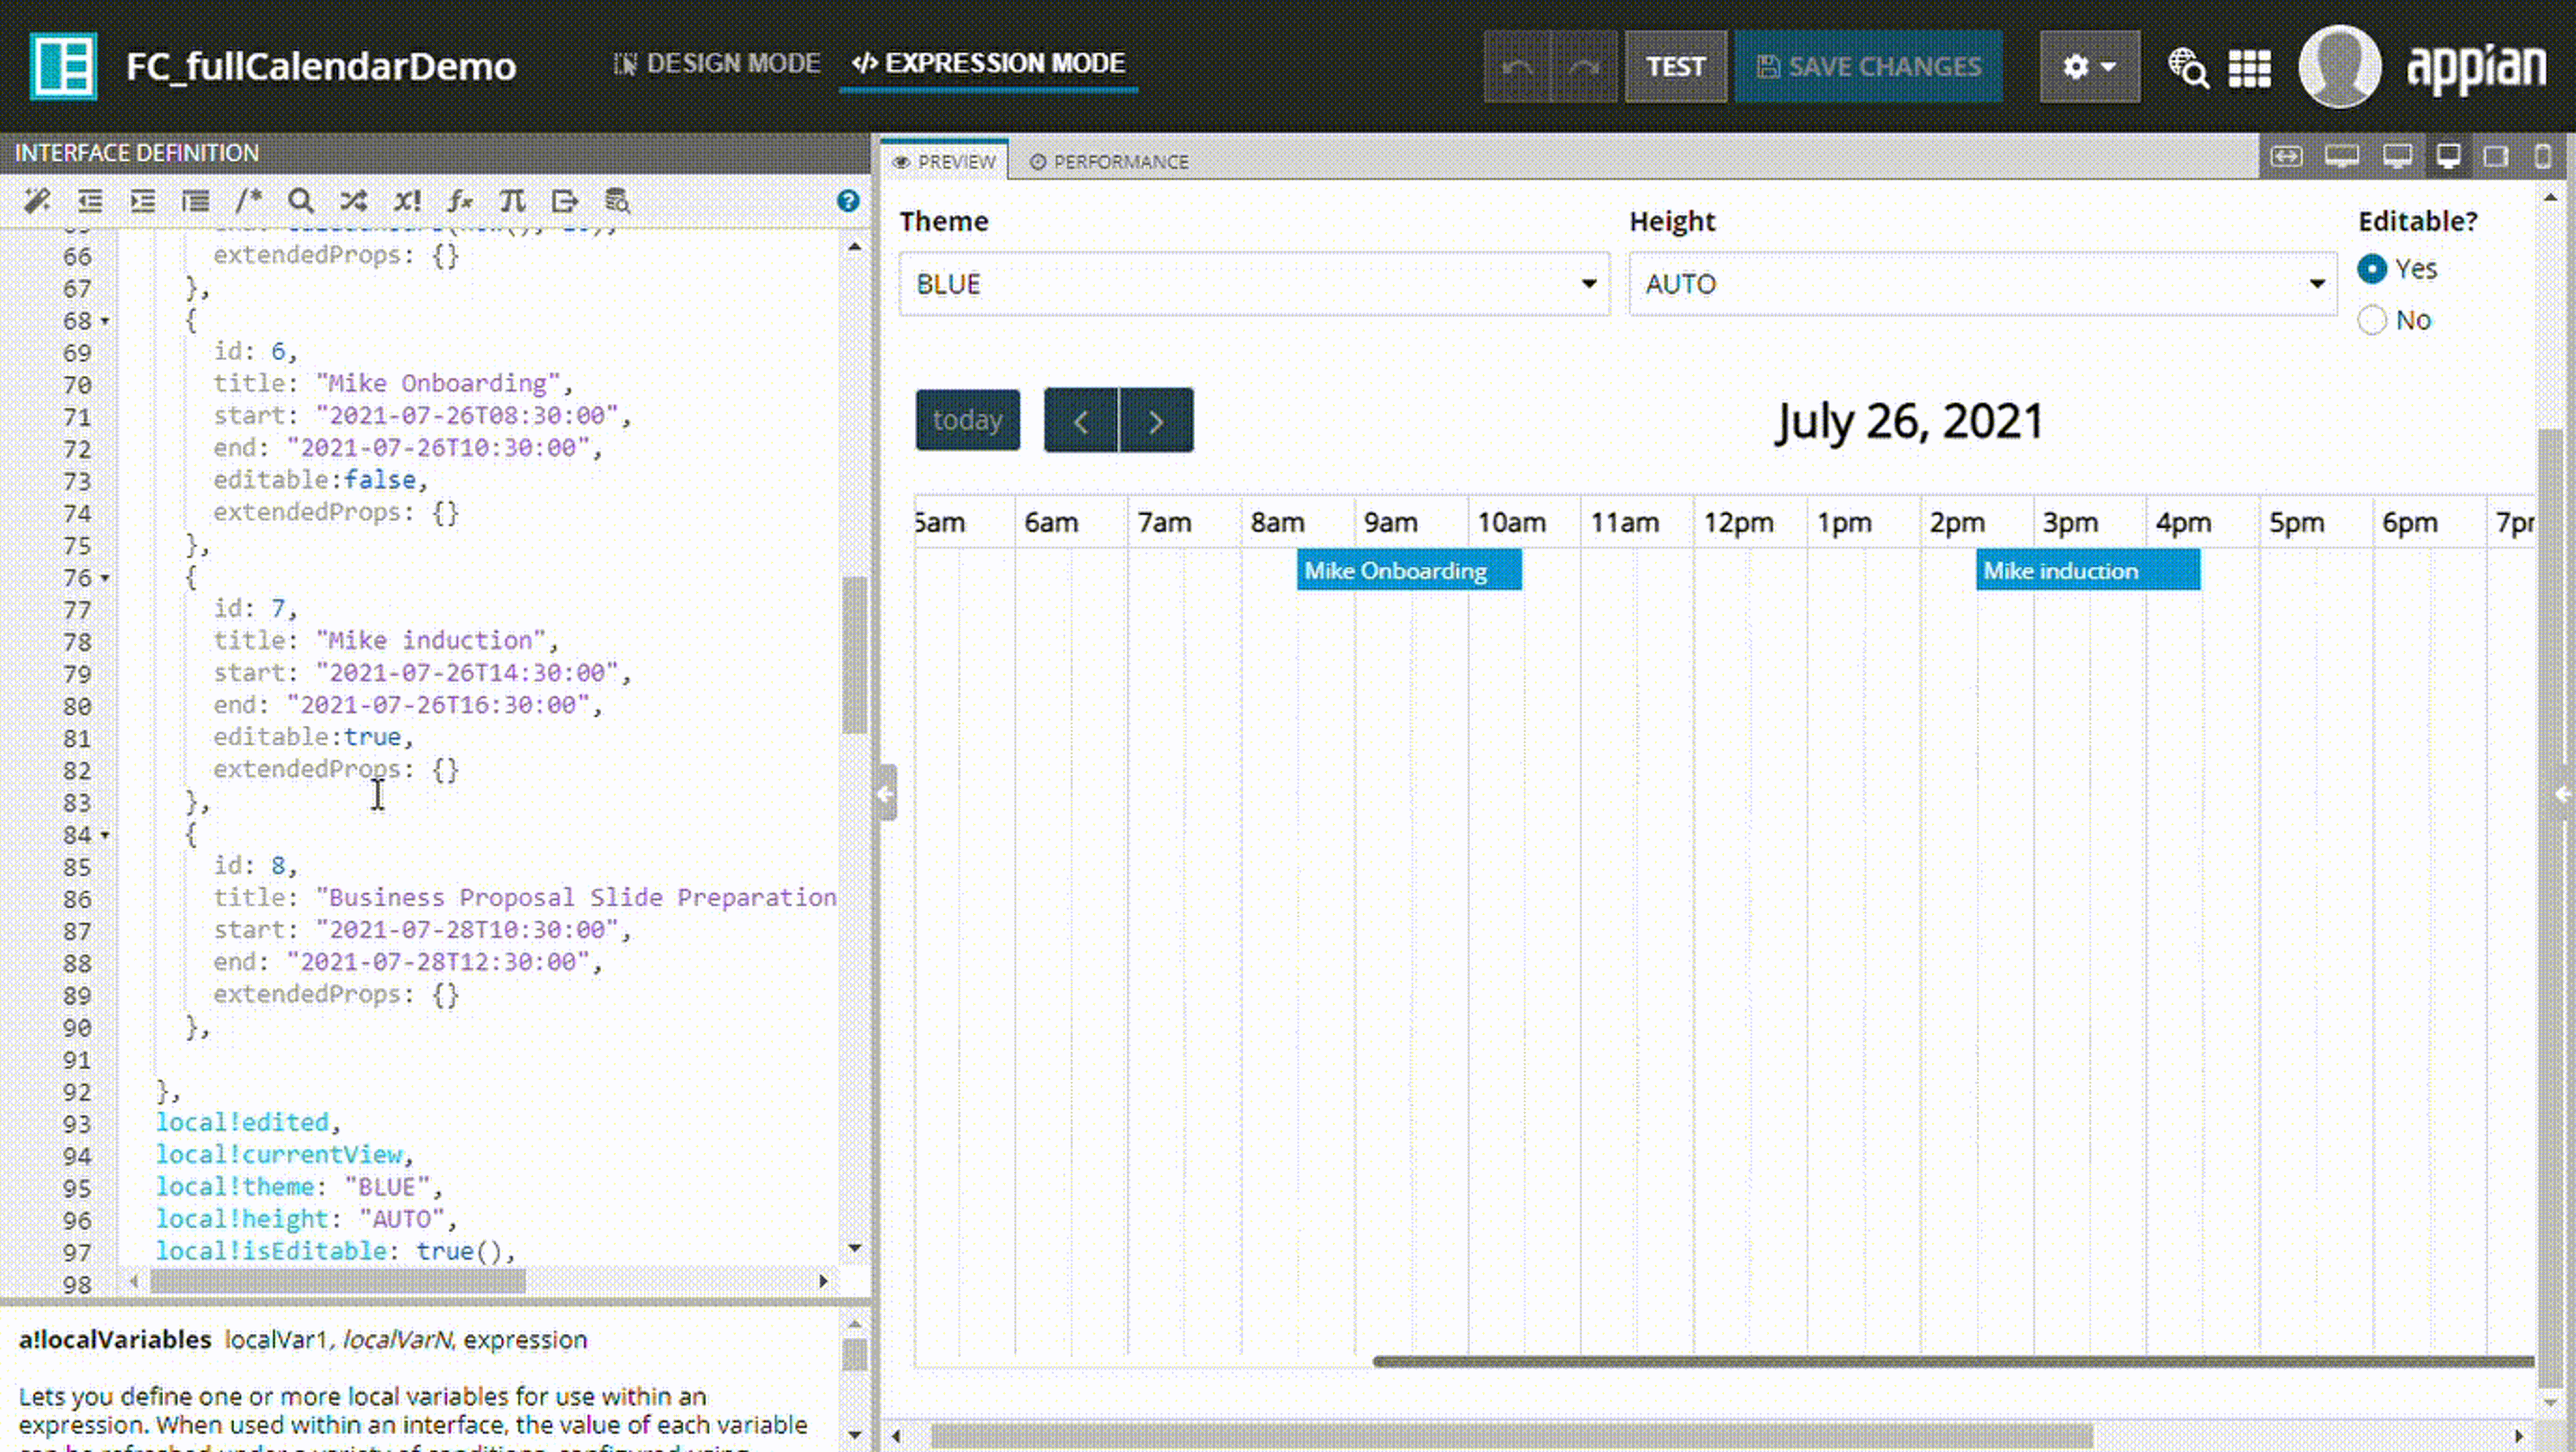Click the scroll-down arrow of the code editor
The height and width of the screenshot is (1452, 2576).
point(854,1247)
